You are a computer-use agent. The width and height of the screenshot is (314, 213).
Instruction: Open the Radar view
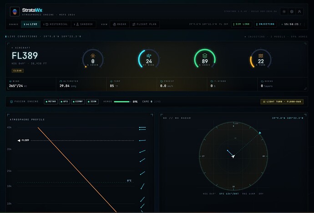(120, 24)
